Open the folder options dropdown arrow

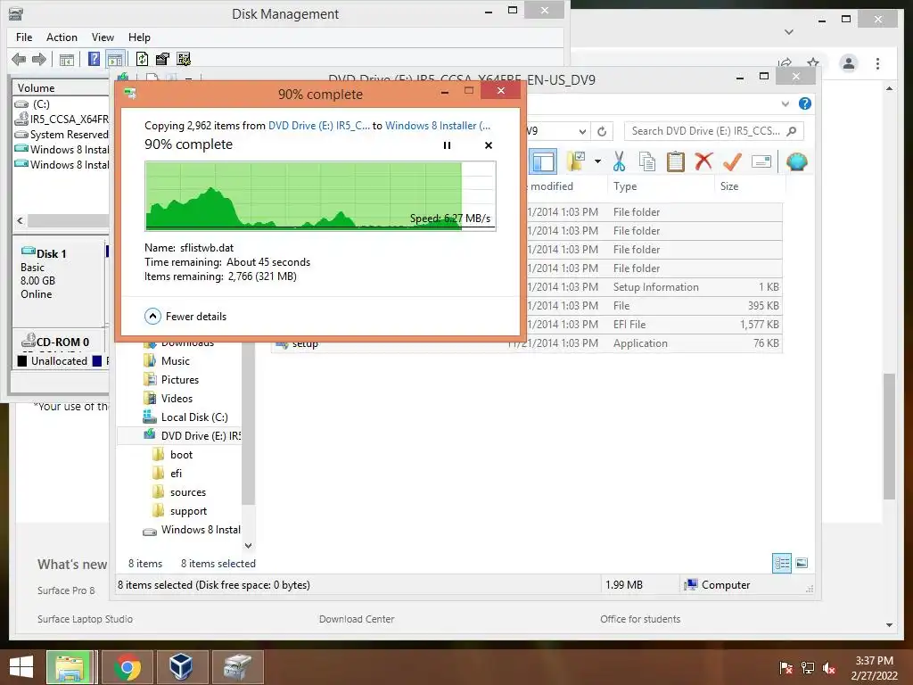point(597,161)
